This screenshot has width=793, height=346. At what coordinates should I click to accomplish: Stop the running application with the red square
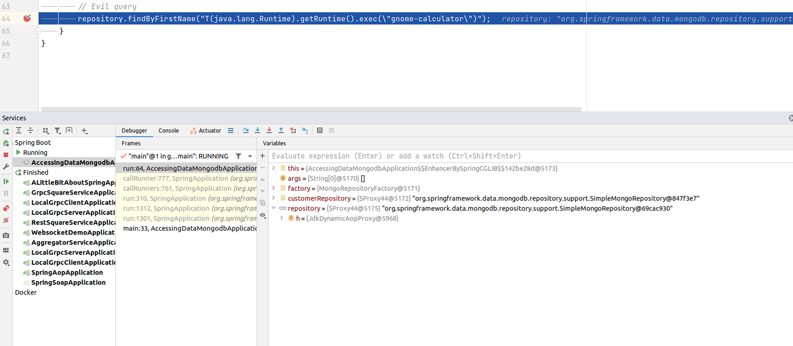coord(6,155)
